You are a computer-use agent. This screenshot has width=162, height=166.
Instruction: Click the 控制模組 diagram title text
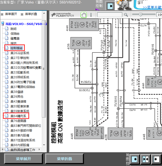click(x=53, y=133)
